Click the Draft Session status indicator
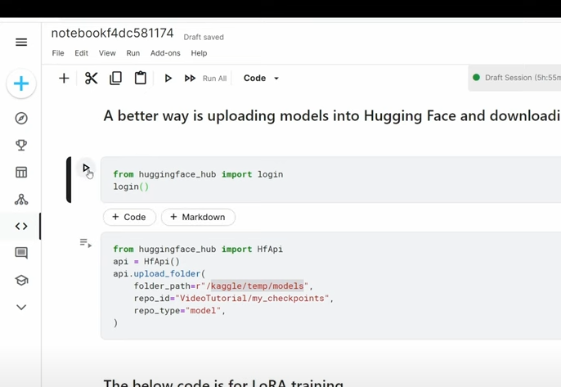The image size is (561, 387). tap(515, 78)
